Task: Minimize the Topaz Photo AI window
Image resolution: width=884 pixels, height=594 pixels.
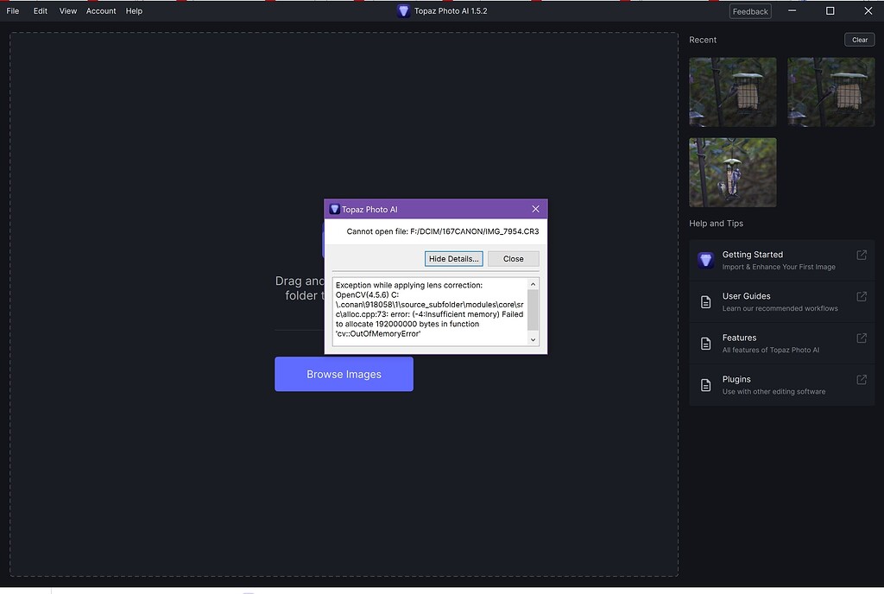Action: [792, 10]
